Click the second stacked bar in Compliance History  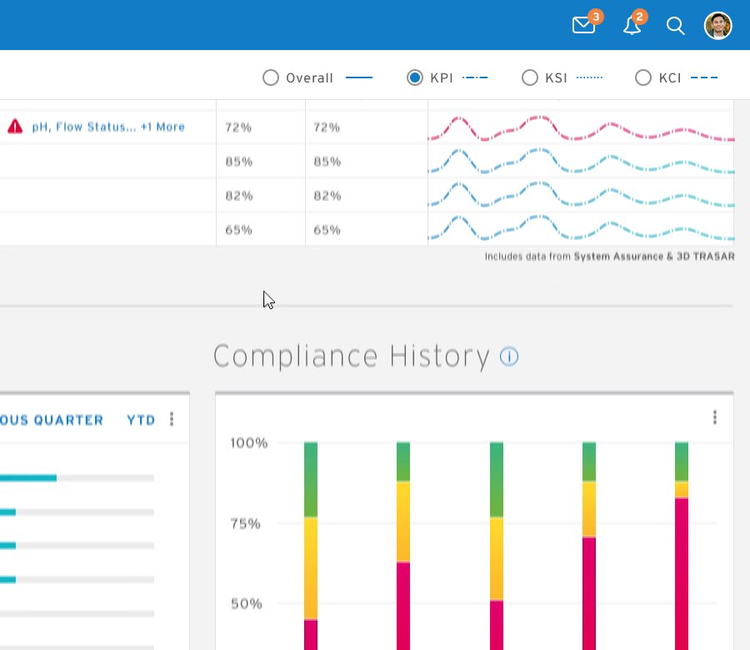[403, 546]
